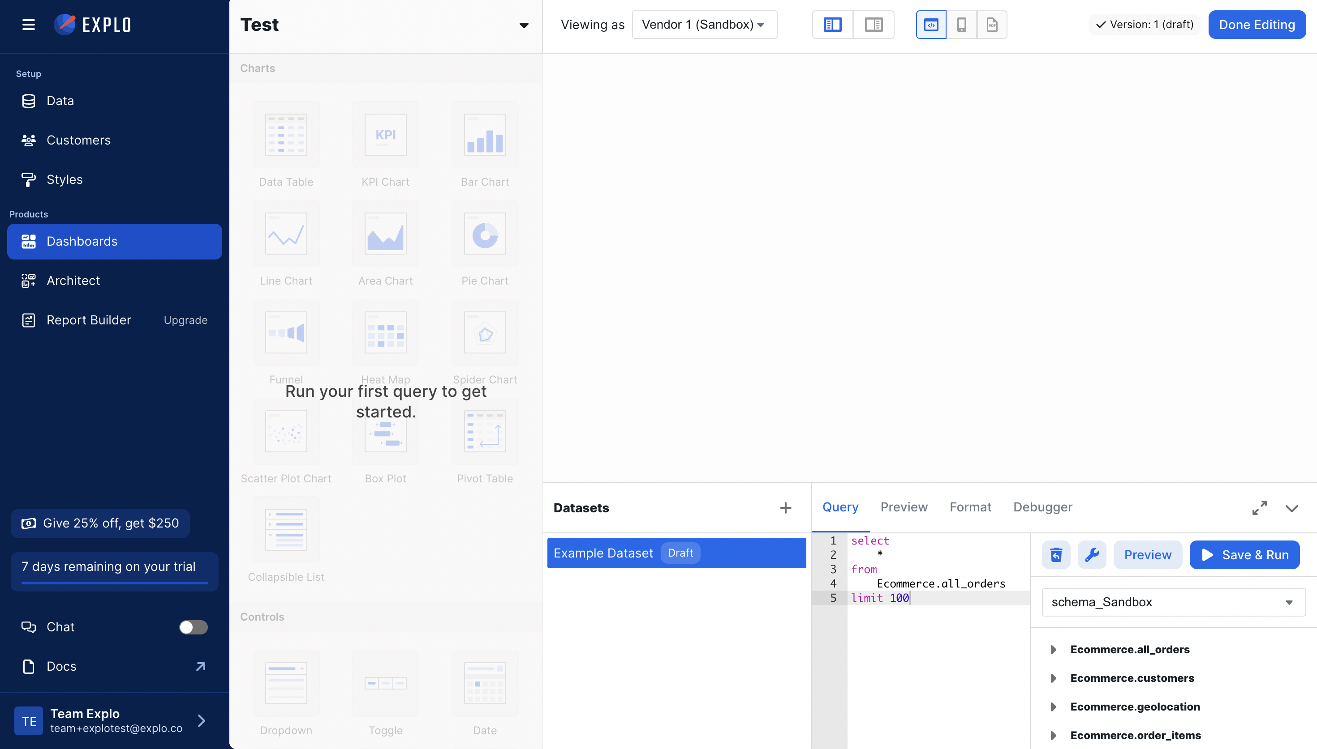Expand the Ecommerce.customers table tree
Screen dimensions: 1317x749
[1053, 678]
